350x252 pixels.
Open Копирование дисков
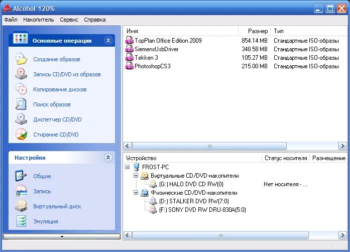coord(60,89)
